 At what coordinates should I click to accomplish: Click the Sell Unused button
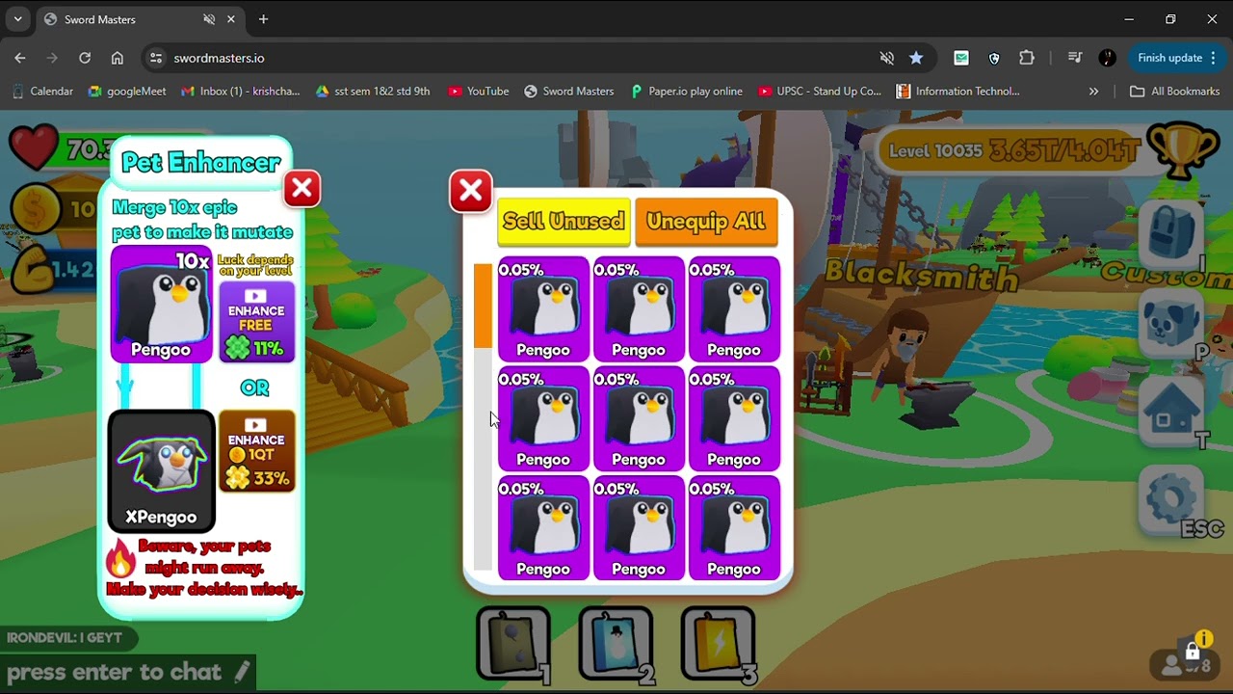coord(564,222)
